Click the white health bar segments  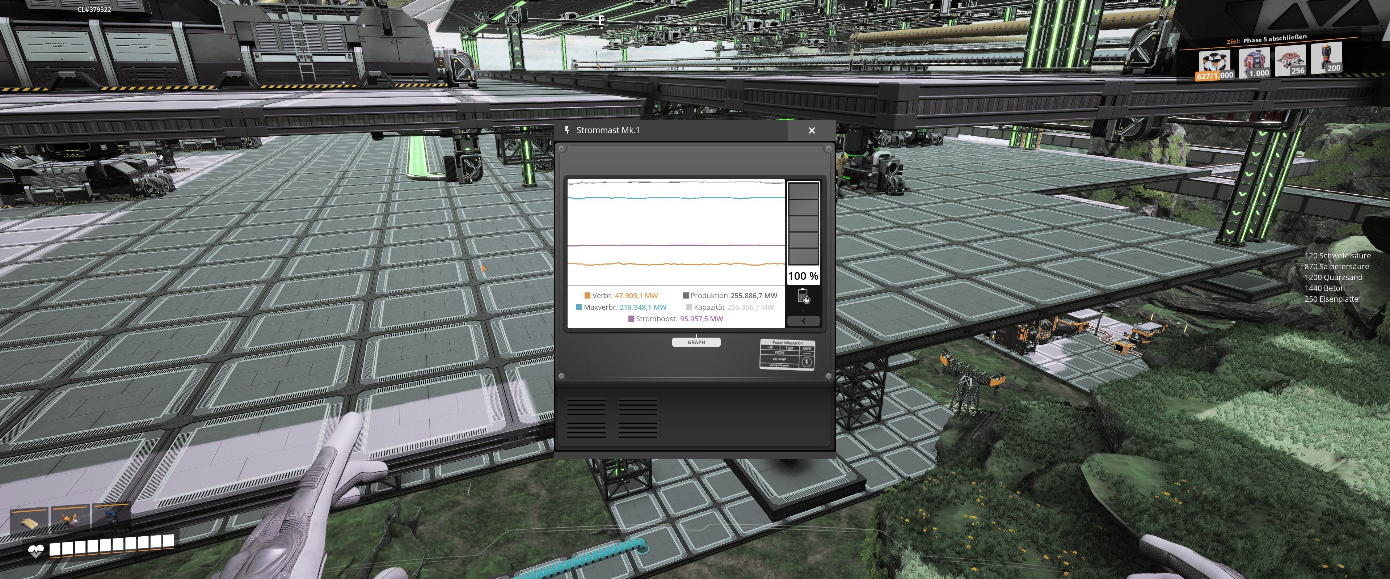tap(112, 545)
